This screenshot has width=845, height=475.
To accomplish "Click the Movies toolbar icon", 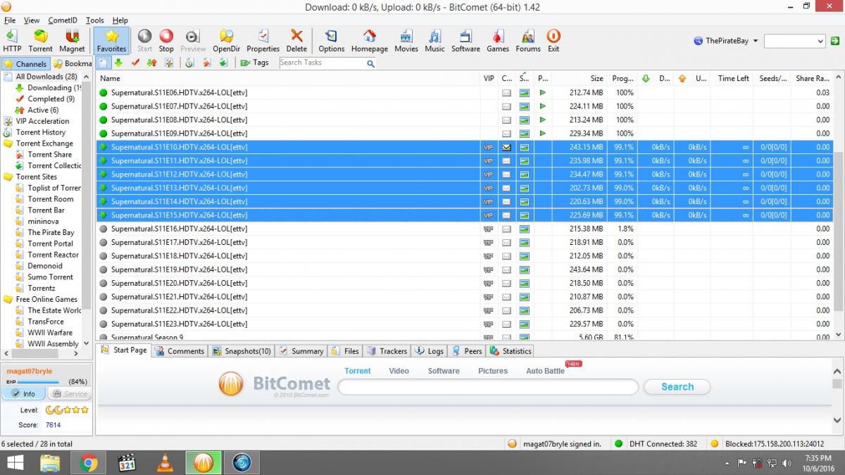I will click(406, 41).
